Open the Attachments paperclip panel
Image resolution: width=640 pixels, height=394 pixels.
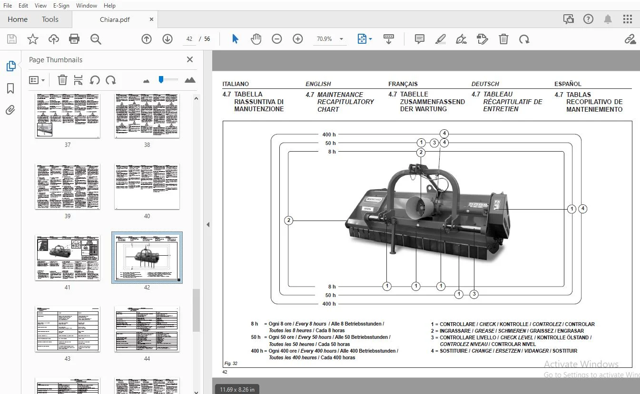tap(10, 110)
